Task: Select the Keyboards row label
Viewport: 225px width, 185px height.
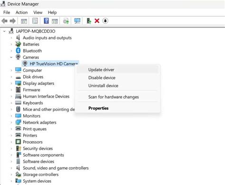Action: point(33,103)
